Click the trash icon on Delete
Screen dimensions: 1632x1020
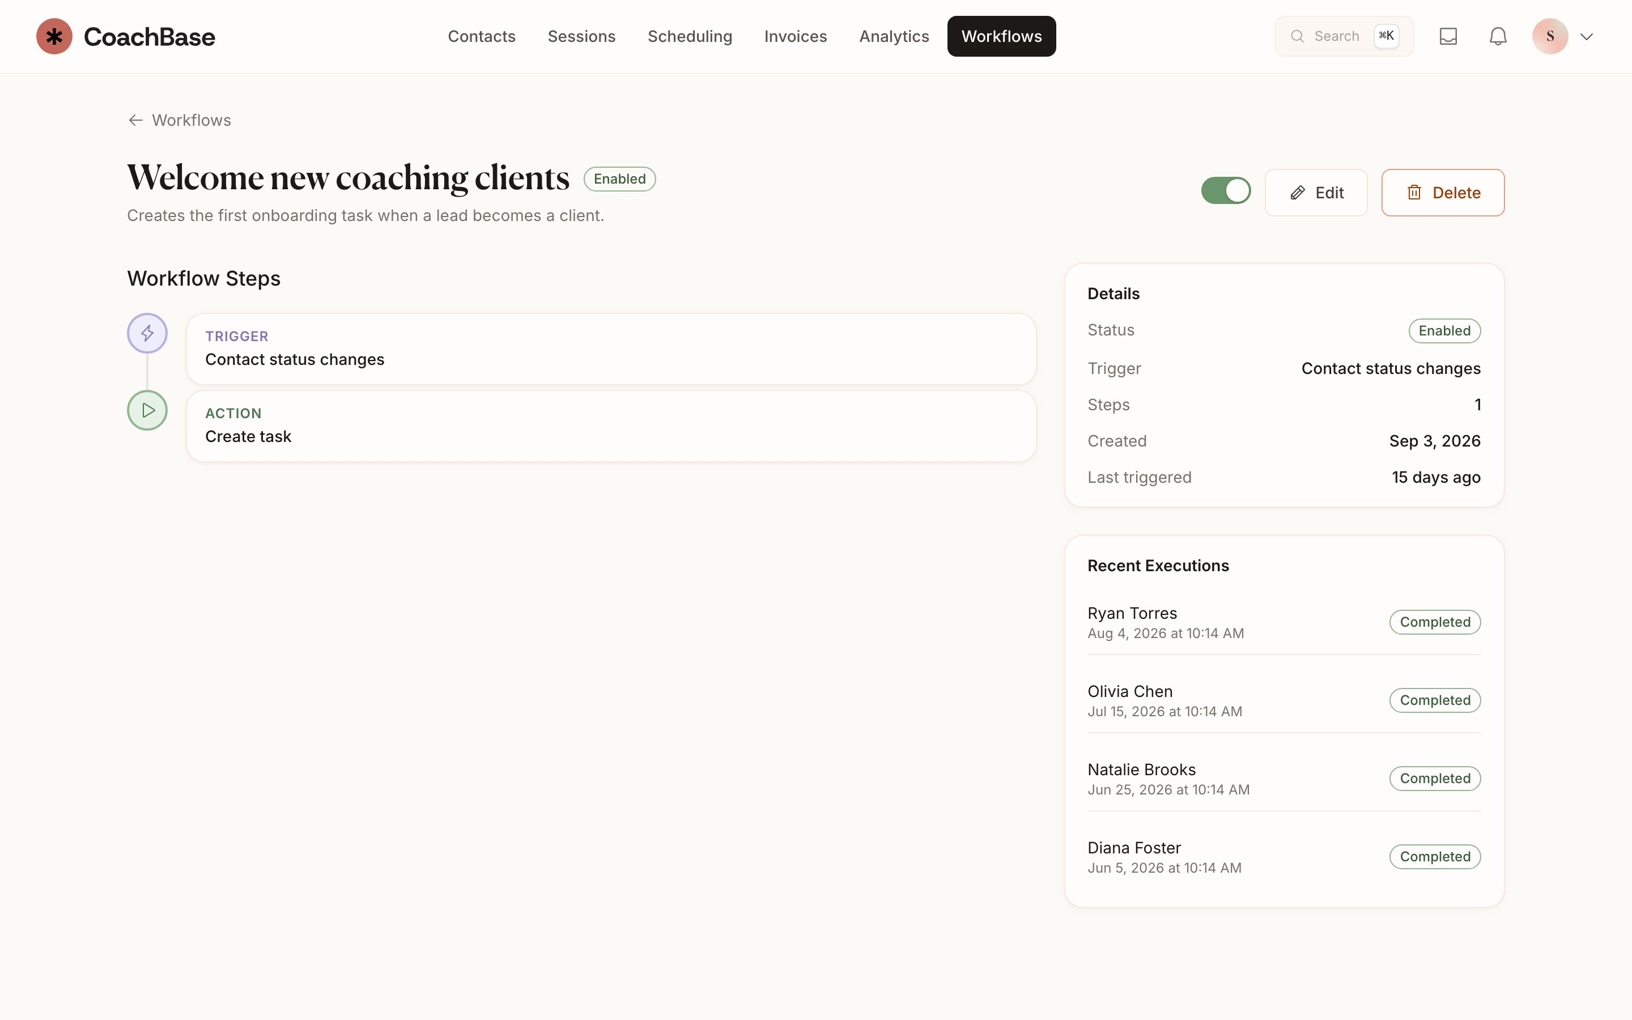(x=1414, y=193)
